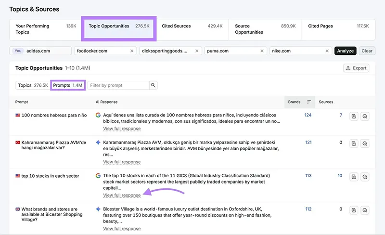Click Google icon in top 10 stocks response
This screenshot has height=235, width=385.
click(98, 175)
